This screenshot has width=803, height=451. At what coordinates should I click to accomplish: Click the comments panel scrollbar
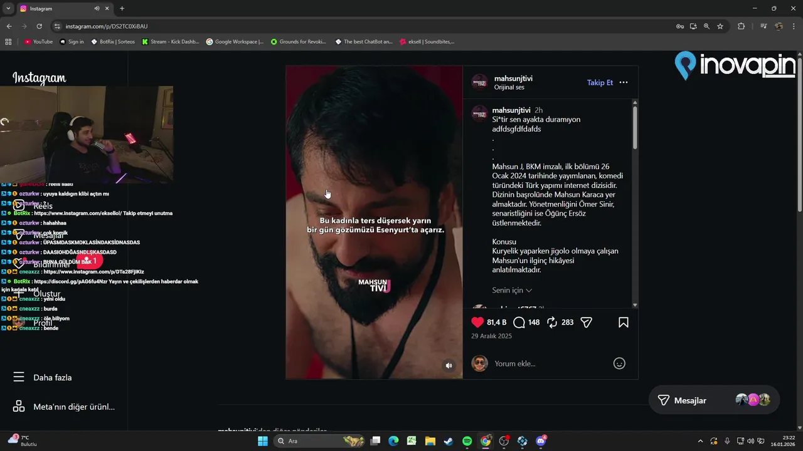click(x=635, y=127)
